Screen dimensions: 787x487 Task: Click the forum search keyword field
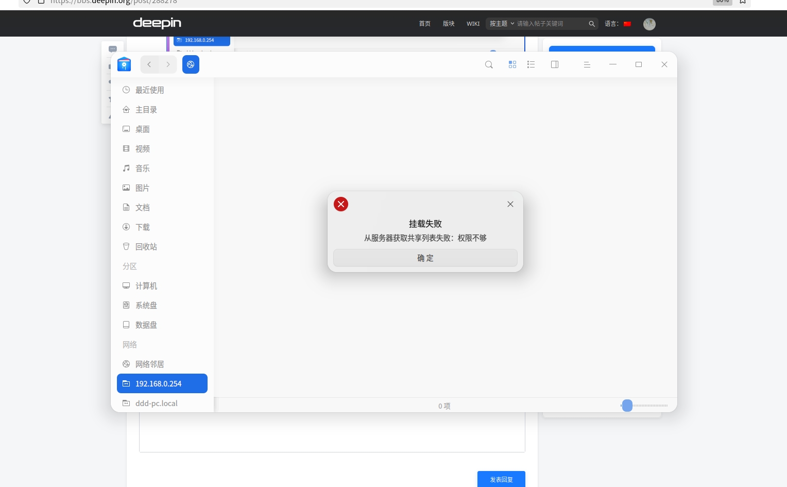(x=551, y=24)
